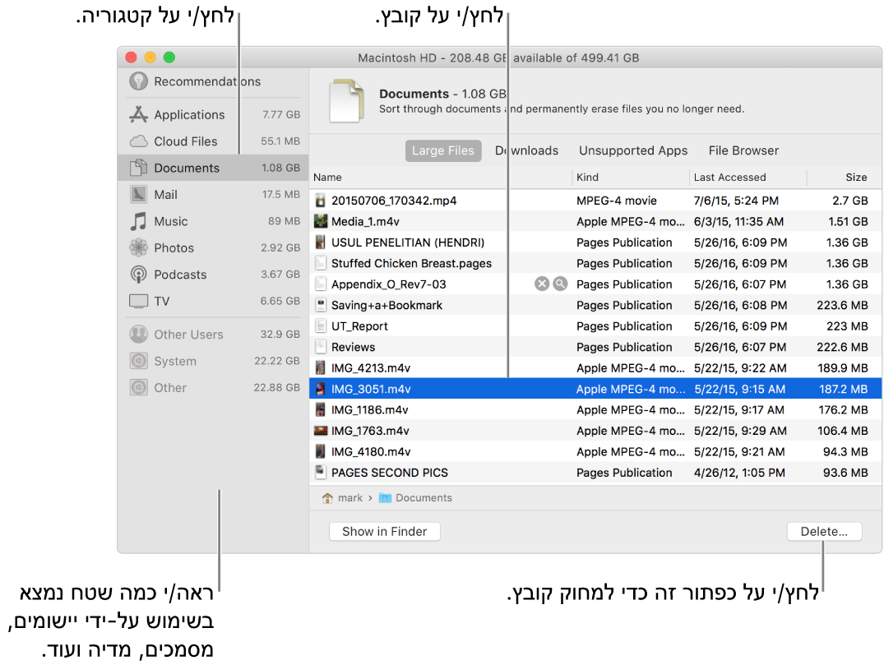Viewport: 884px width, 665px height.
Task: Click the icon of USUL PENELITIAN (HENDRI)
Action: pyautogui.click(x=320, y=242)
